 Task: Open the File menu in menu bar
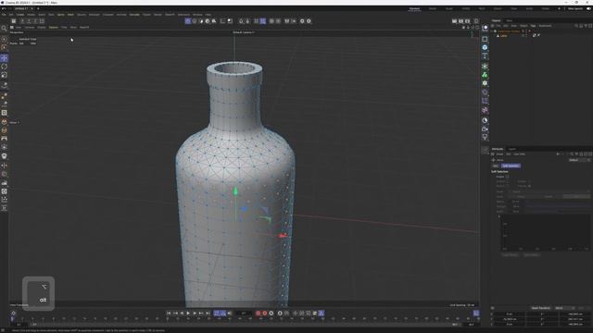(4, 15)
